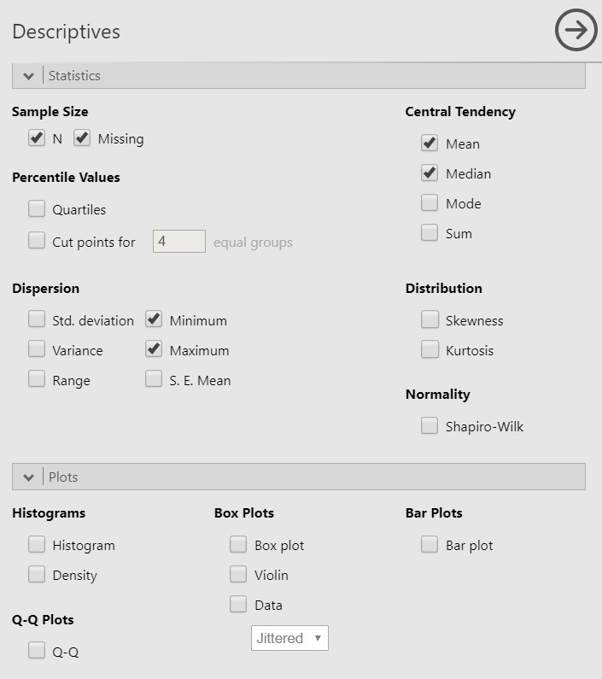
Task: Collapse the Plots section chevron
Action: (28, 477)
